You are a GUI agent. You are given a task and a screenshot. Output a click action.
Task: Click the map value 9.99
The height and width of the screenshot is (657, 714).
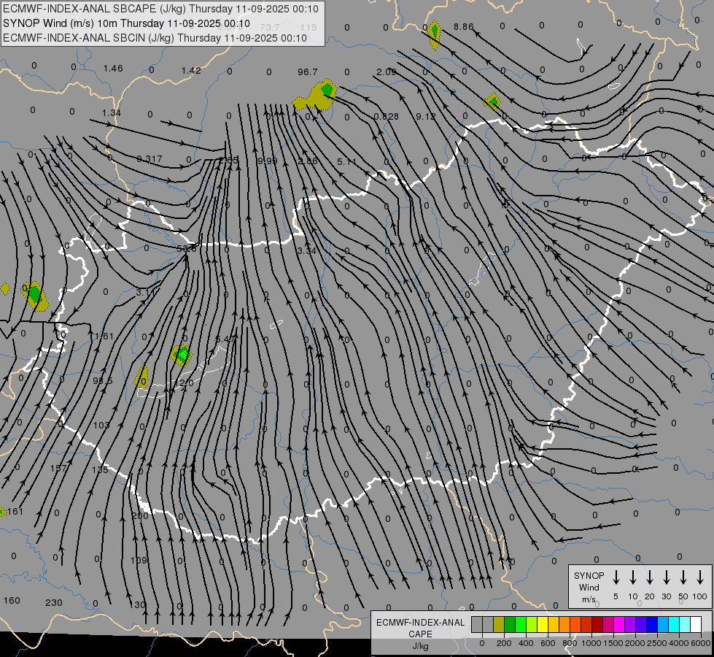(x=268, y=161)
